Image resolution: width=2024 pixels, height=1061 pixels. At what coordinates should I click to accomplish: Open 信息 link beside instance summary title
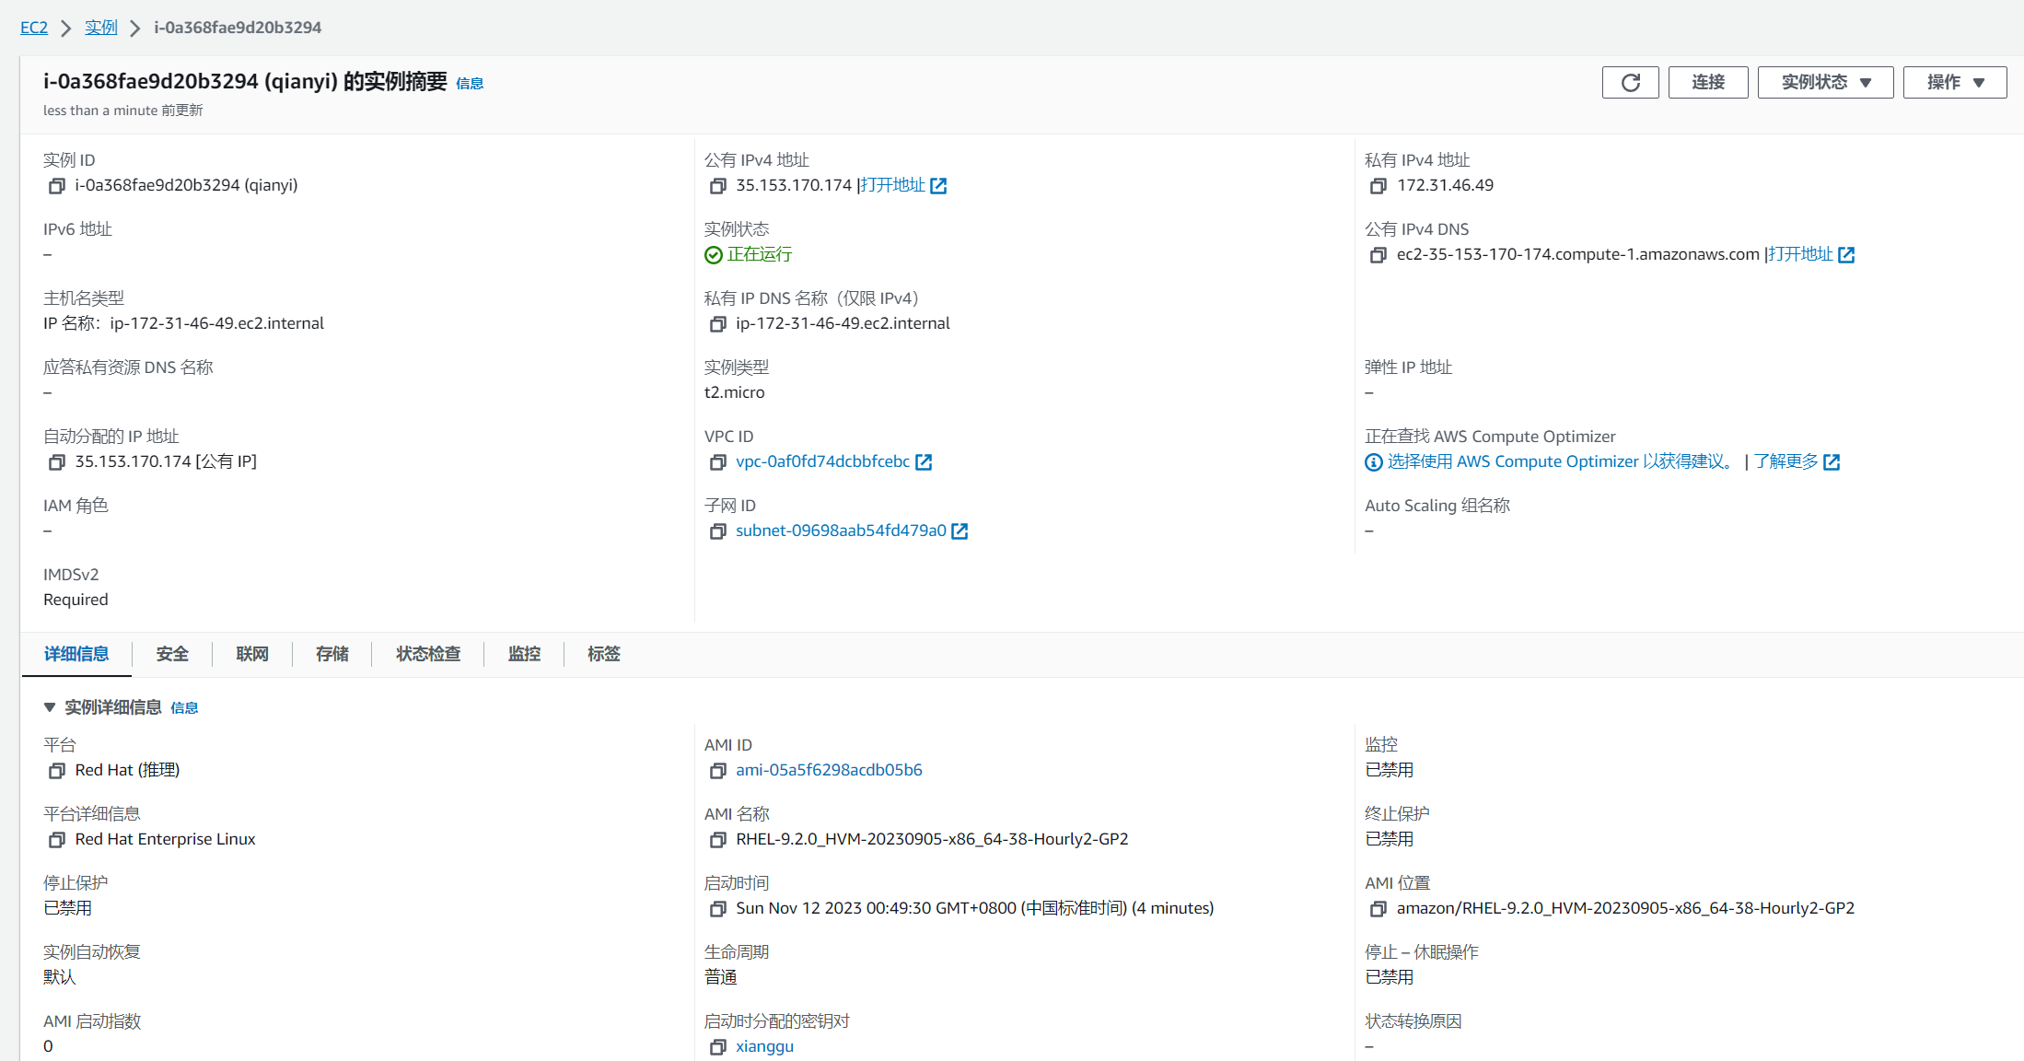pyautogui.click(x=470, y=84)
